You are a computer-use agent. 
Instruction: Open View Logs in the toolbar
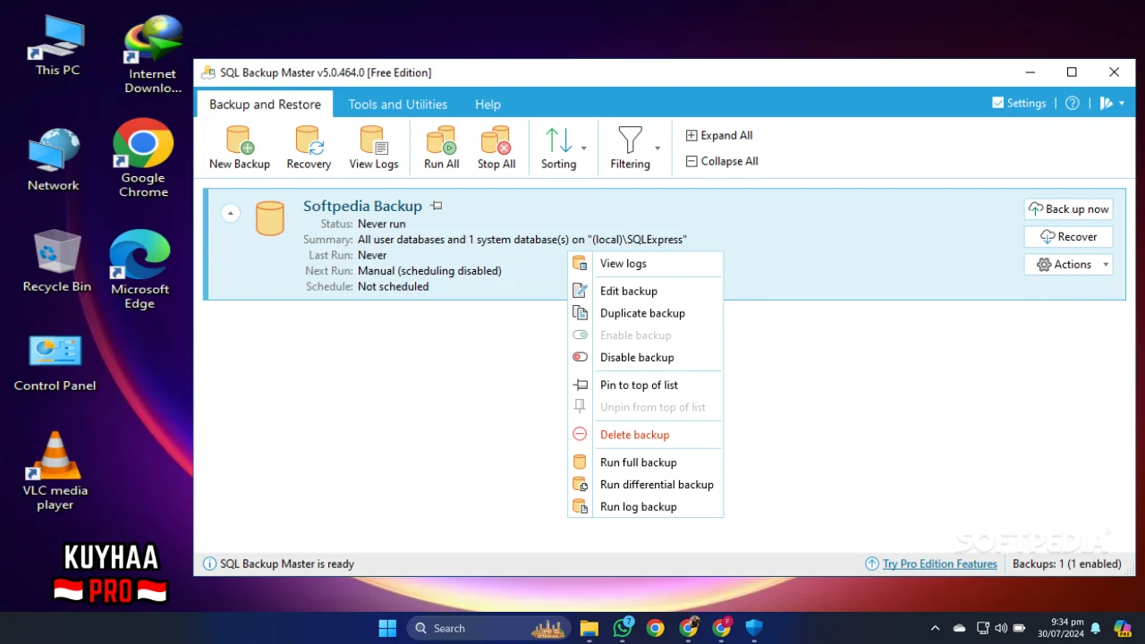pyautogui.click(x=374, y=148)
